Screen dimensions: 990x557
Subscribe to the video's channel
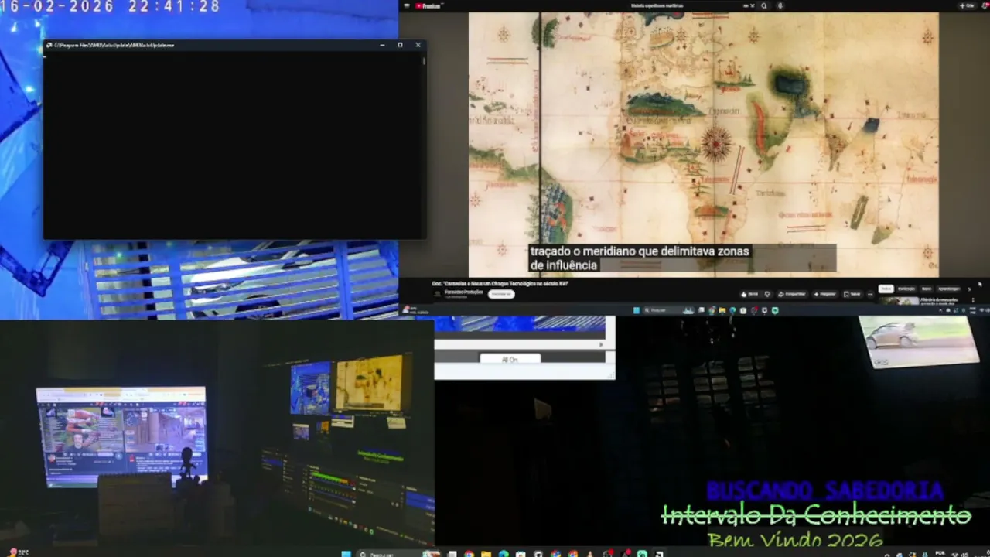[501, 294]
